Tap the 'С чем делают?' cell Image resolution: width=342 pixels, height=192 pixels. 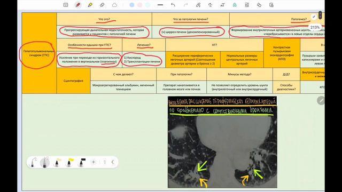click(123, 74)
